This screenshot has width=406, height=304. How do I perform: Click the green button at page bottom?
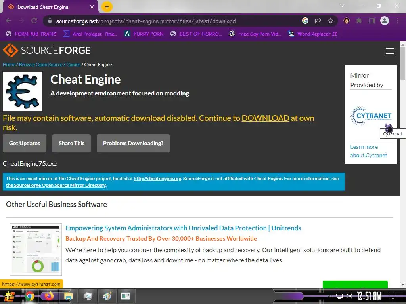pyautogui.click(x=355, y=284)
